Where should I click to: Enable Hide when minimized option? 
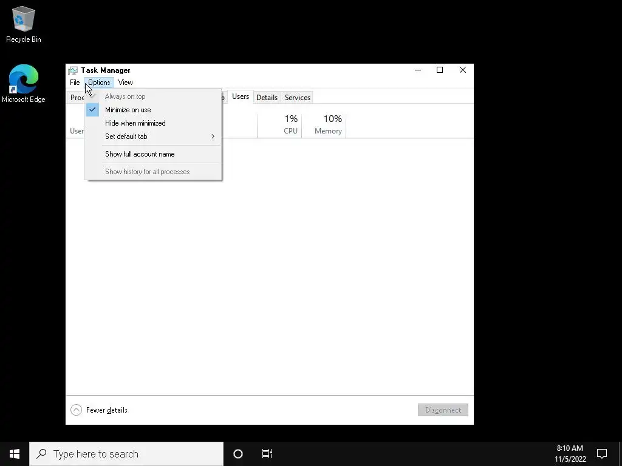click(153, 123)
